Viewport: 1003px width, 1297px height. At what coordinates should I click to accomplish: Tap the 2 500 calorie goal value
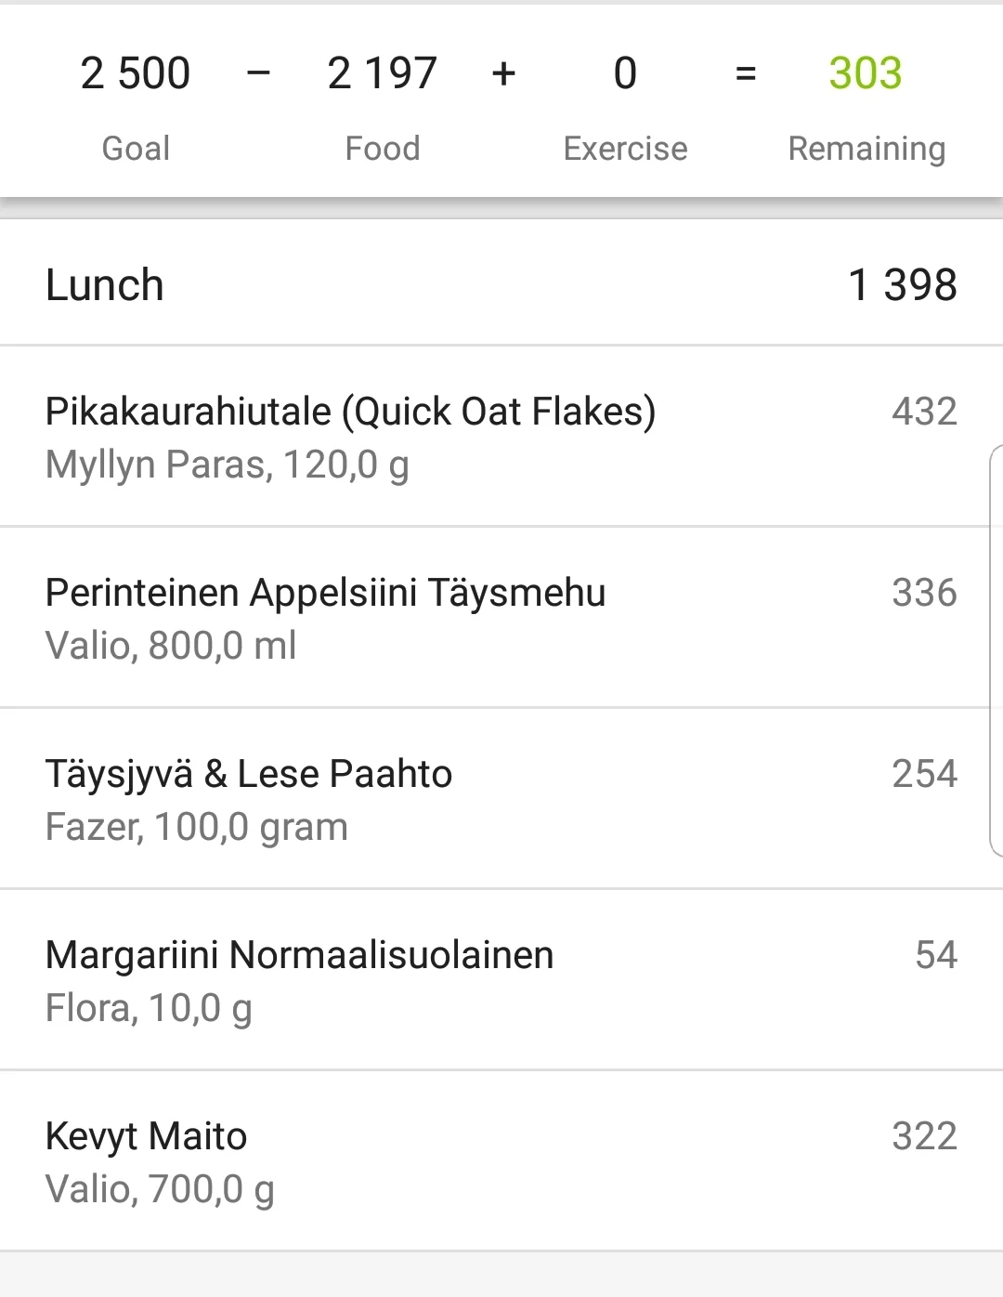click(136, 73)
